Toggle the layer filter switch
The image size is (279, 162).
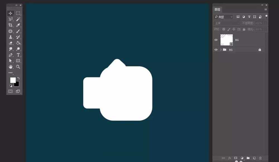point(266,16)
